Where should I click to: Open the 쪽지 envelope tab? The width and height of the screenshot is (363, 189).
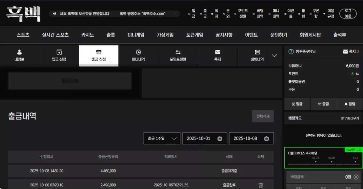[x=218, y=55]
